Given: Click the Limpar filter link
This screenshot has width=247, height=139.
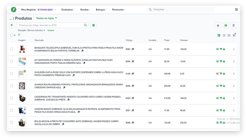Looking at the screenshot, I should pos(51,30).
